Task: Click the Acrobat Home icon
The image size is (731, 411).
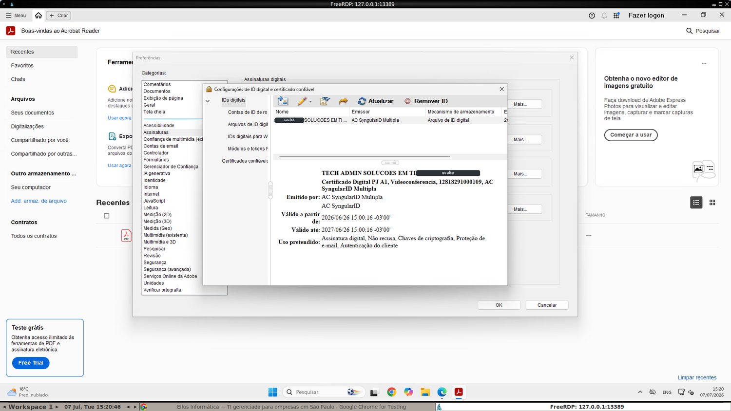Action: click(38, 16)
